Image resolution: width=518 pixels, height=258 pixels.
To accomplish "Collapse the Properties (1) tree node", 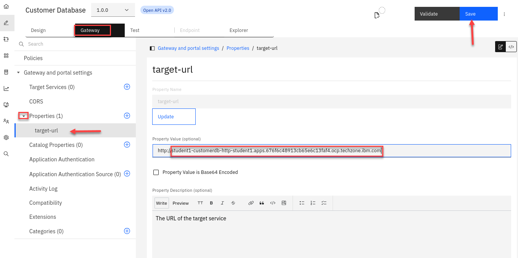I will 24,116.
